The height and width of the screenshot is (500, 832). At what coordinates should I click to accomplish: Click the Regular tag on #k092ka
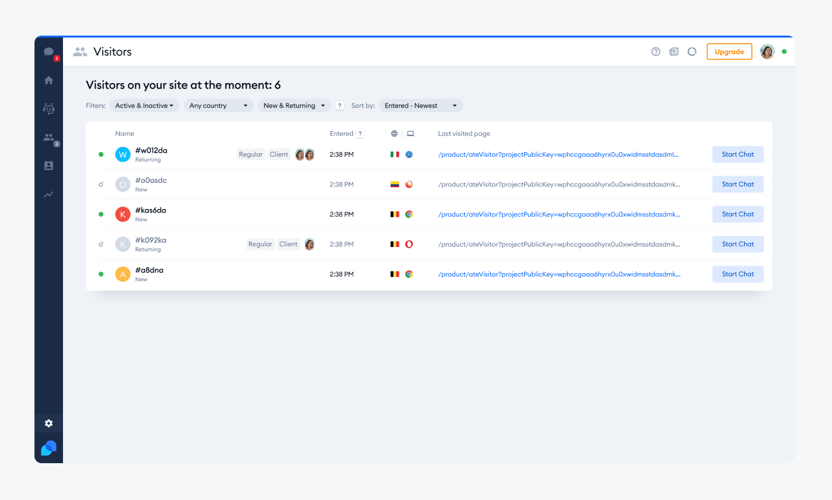click(260, 244)
